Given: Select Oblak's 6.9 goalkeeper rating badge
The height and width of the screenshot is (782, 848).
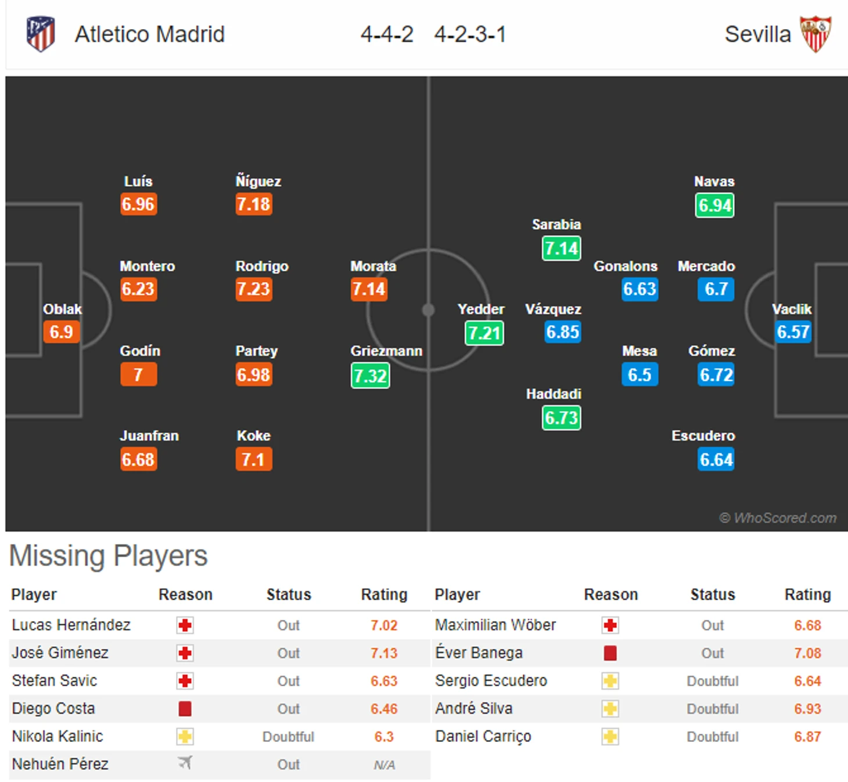Looking at the screenshot, I should click(x=61, y=331).
